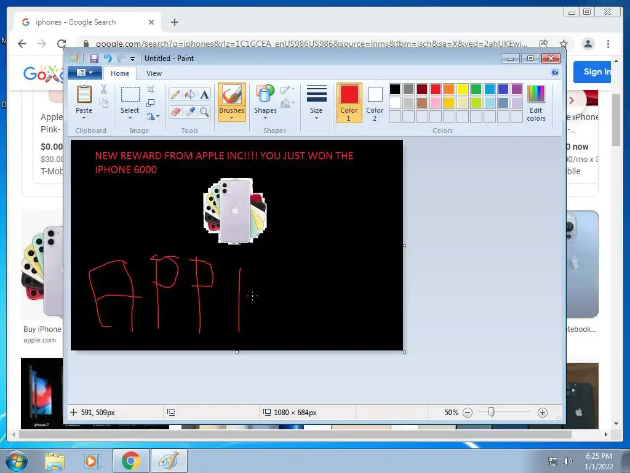Open Paint Help question mark icon
The width and height of the screenshot is (630, 473).
[x=555, y=73]
